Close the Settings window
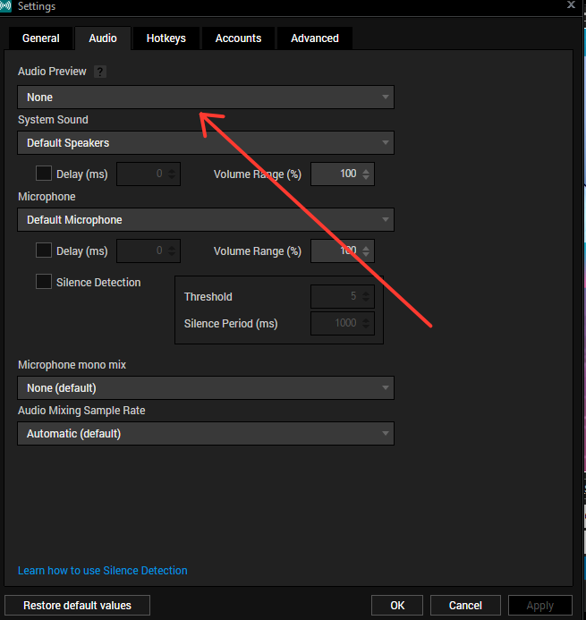 [x=571, y=4]
